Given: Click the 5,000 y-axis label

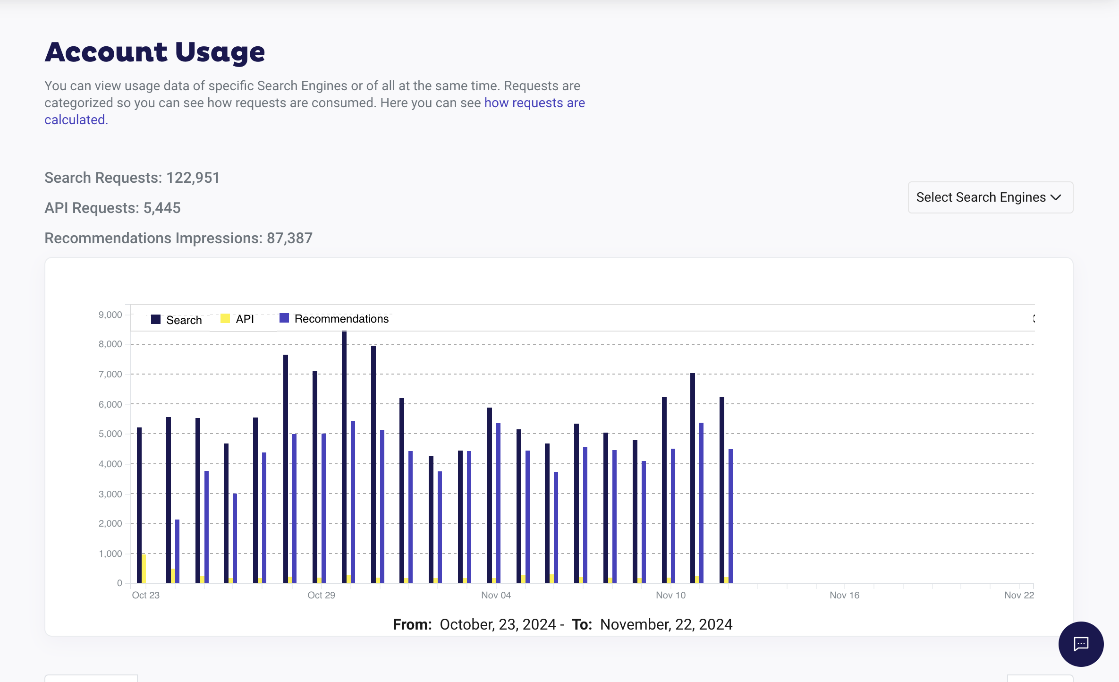Looking at the screenshot, I should pos(110,434).
